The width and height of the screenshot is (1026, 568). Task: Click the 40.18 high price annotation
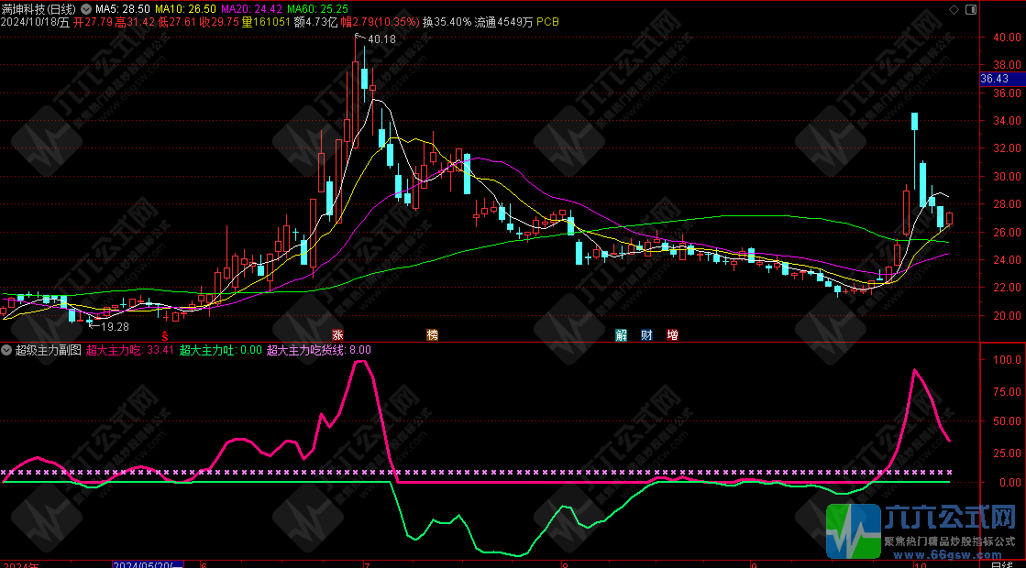[381, 39]
